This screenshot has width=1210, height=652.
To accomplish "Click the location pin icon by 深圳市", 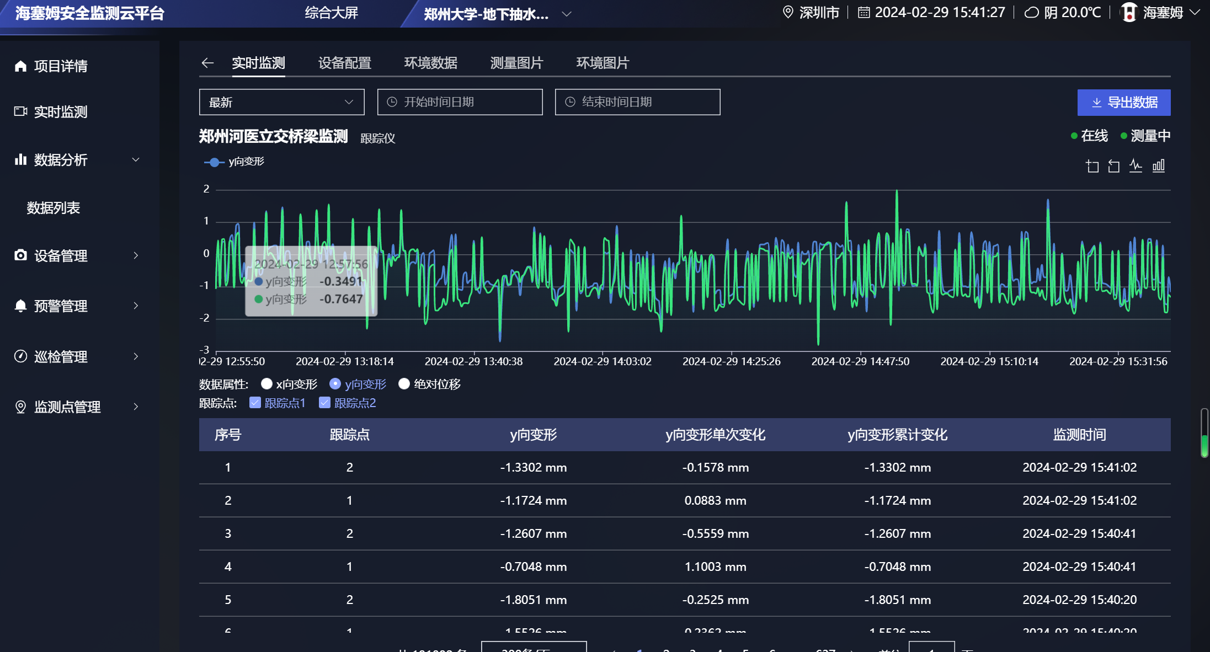I will [x=788, y=12].
